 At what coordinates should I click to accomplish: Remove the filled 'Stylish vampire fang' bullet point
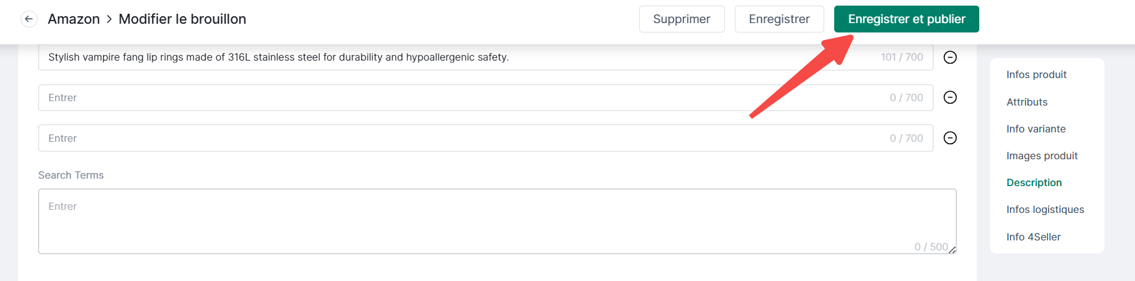[950, 57]
